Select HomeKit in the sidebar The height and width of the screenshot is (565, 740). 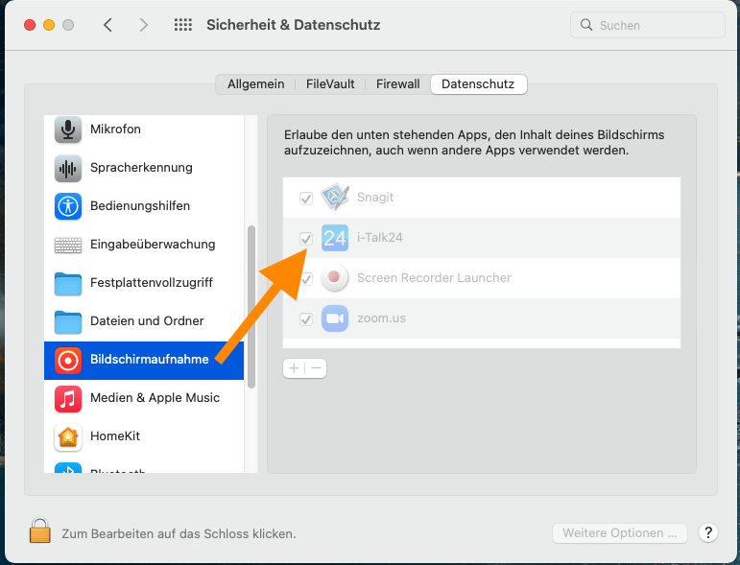(115, 436)
